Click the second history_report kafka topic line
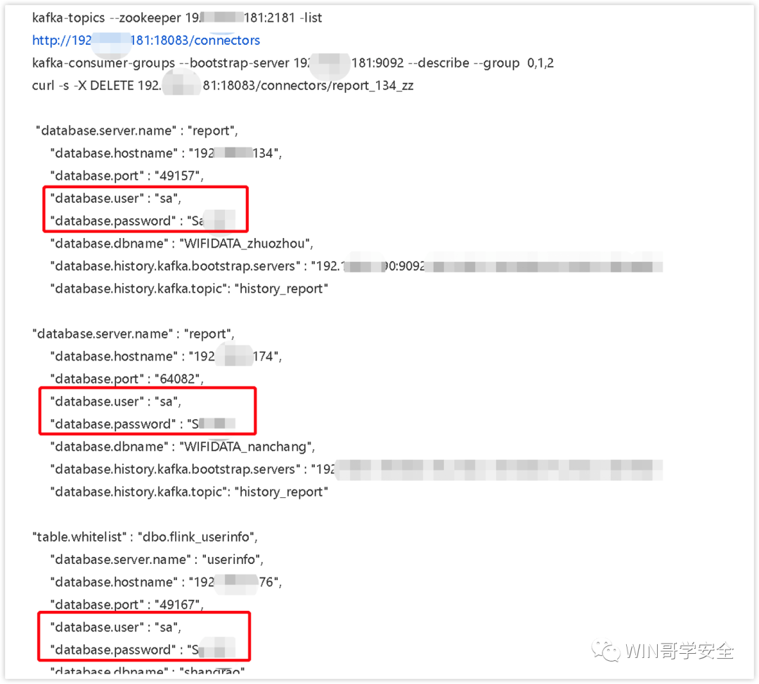 click(x=189, y=492)
